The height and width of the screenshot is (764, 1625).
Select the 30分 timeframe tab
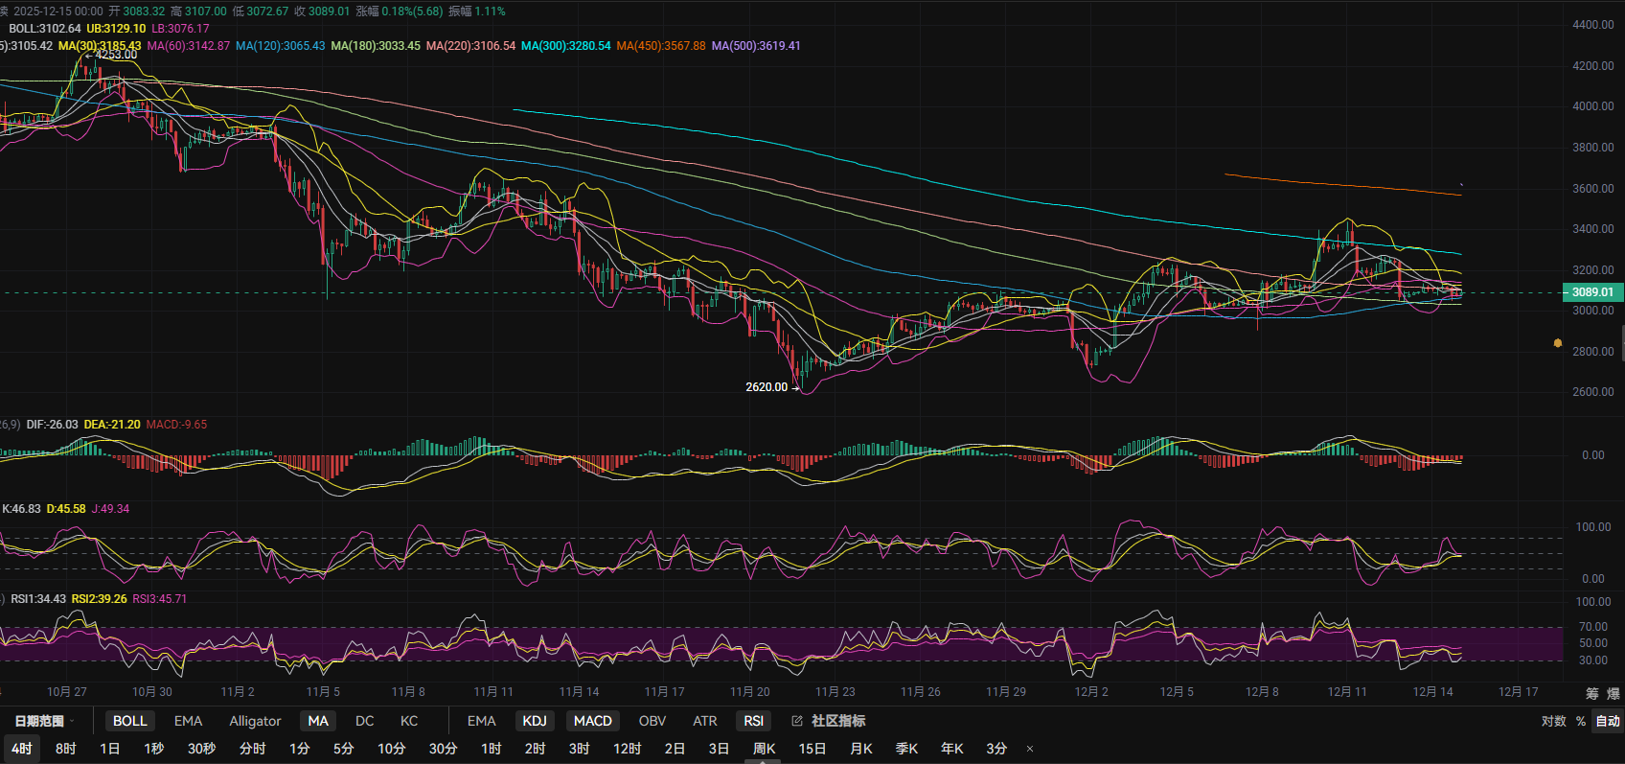[x=443, y=749]
